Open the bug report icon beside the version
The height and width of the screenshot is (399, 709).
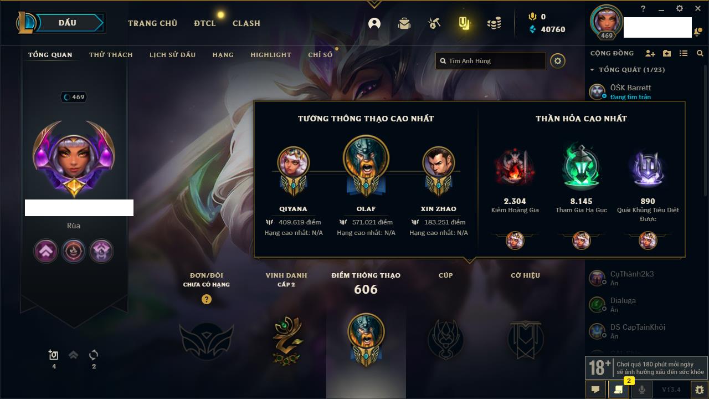click(699, 390)
